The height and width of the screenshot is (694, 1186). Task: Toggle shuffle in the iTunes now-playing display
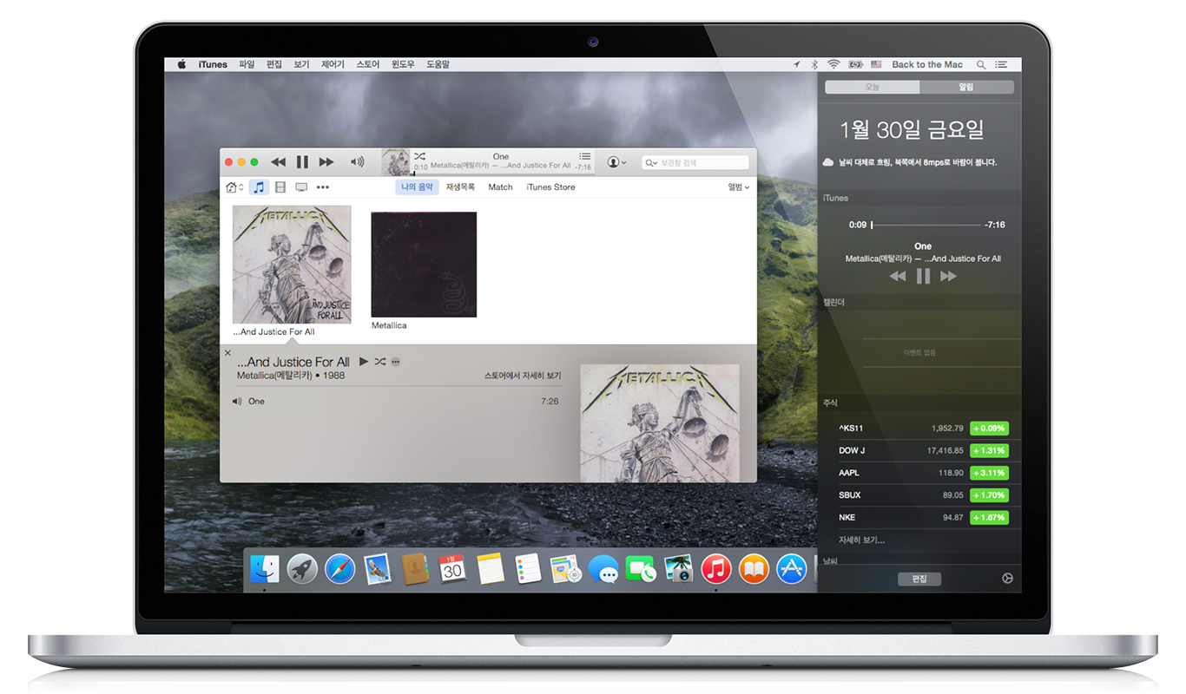point(419,156)
